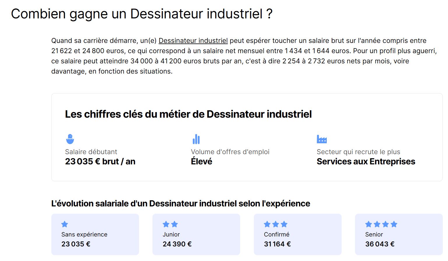
Task: Select the Confirmé 31 164 € card
Action: tap(298, 234)
